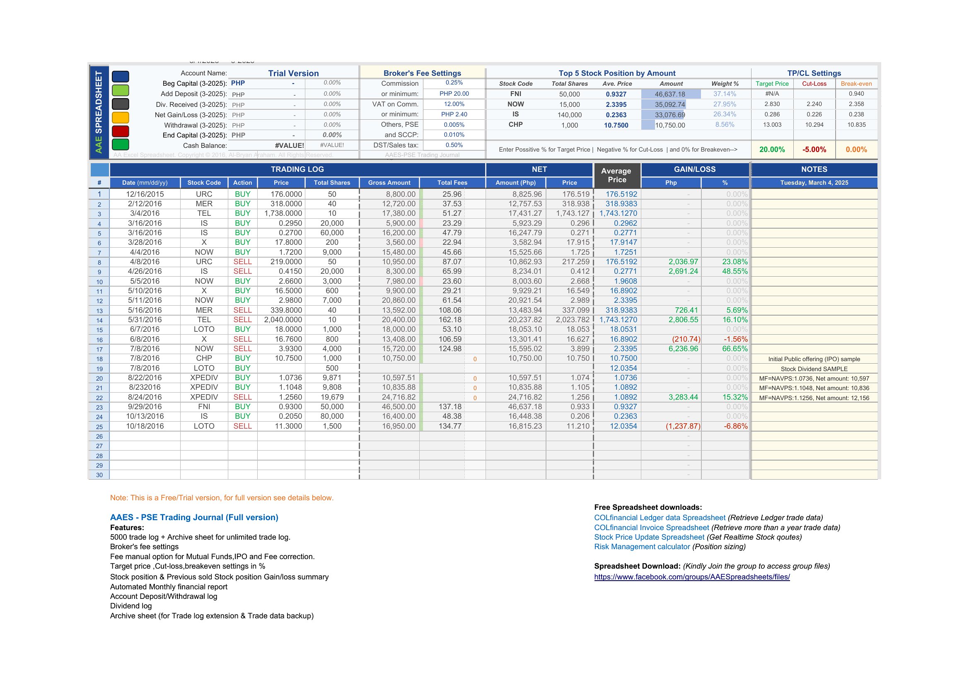This screenshot has width=969, height=685.
Task: Click the URC stock code in row 1
Action: click(x=204, y=194)
